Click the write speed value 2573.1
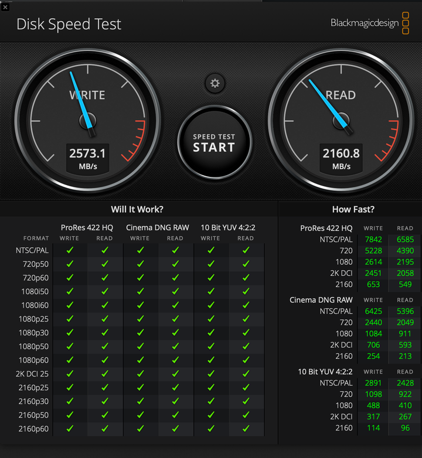This screenshot has width=422, height=458. point(87,153)
